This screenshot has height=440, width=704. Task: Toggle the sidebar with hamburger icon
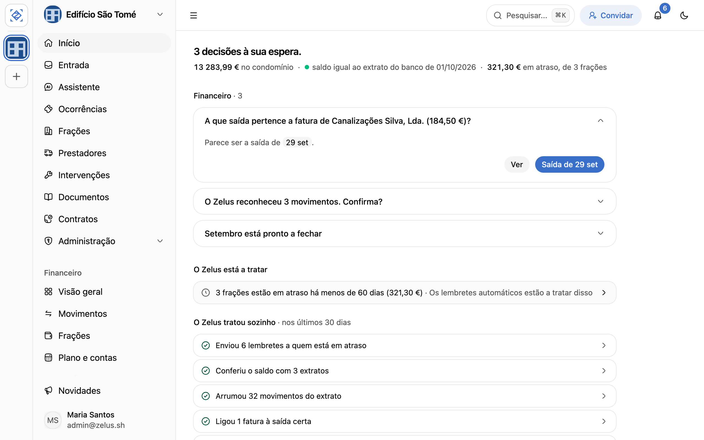click(193, 15)
